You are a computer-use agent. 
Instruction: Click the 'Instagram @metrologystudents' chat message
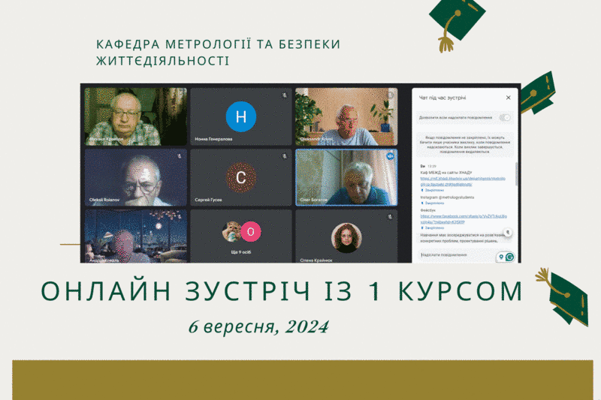click(x=447, y=197)
